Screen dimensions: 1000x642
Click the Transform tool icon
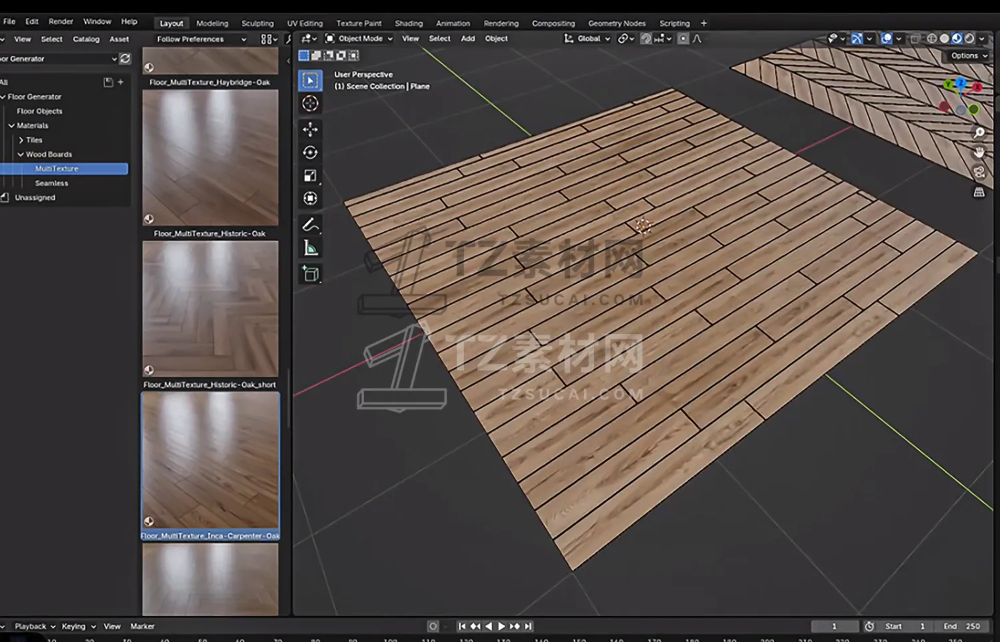pos(310,199)
